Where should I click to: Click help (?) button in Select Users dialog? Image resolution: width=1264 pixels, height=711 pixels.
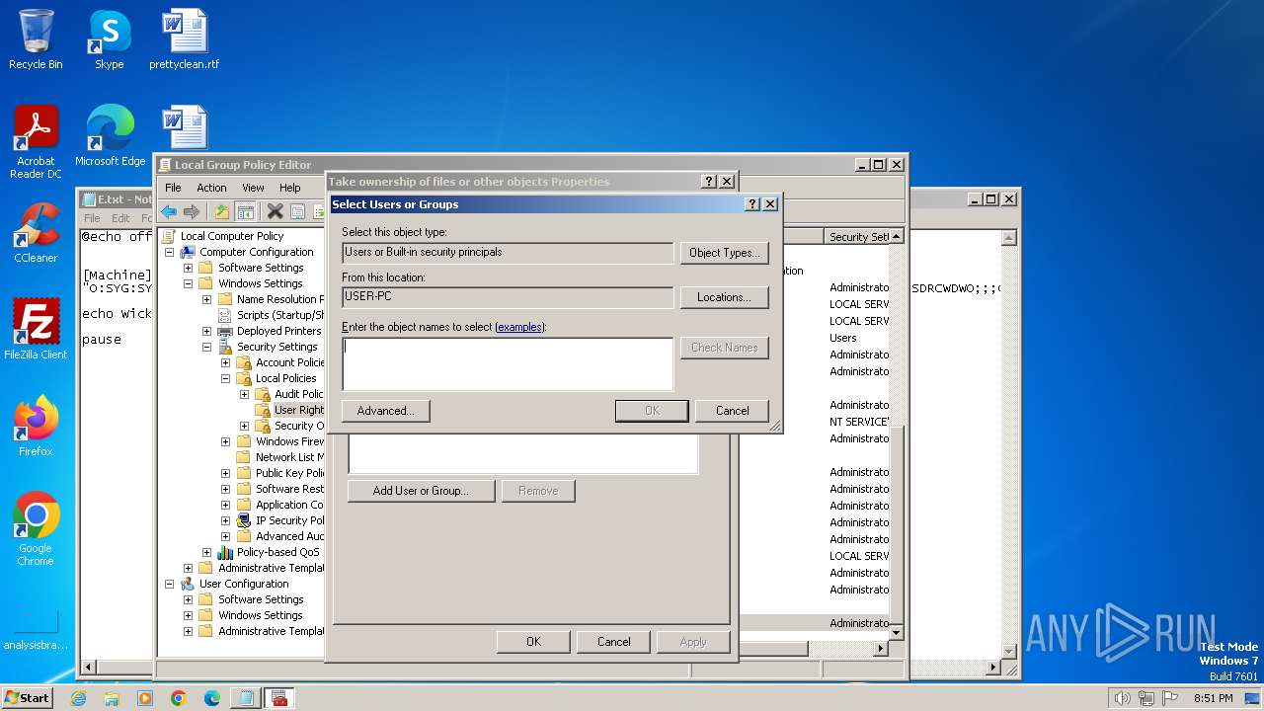[x=751, y=204]
